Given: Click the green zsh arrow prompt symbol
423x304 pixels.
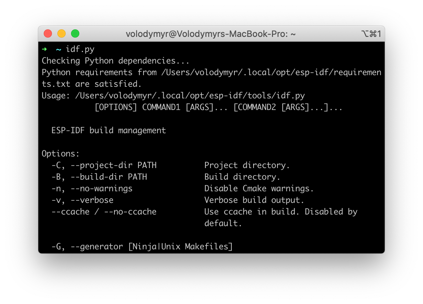Looking at the screenshot, I should 44,49.
